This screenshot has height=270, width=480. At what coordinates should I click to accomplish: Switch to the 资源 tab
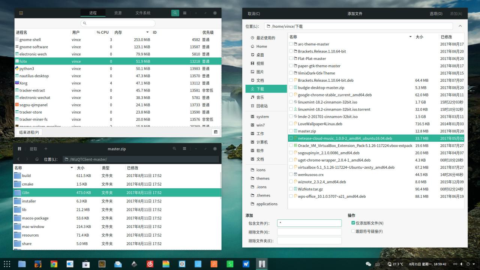(x=118, y=13)
